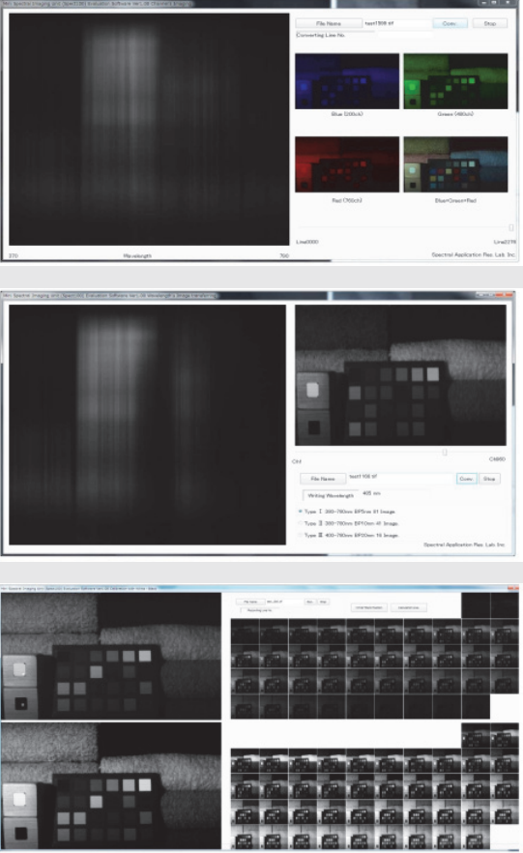
Task: Select the Red channel thumbnail image
Action: click(347, 164)
